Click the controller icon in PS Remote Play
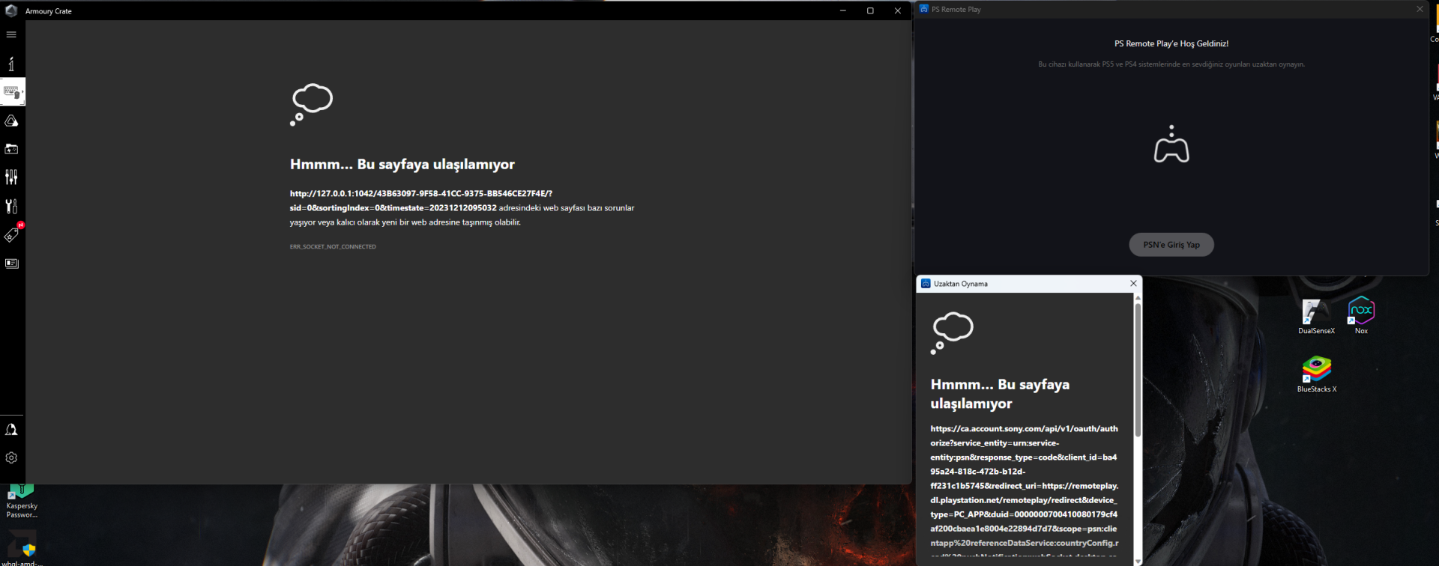Viewport: 1439px width, 566px height. [x=1171, y=144]
